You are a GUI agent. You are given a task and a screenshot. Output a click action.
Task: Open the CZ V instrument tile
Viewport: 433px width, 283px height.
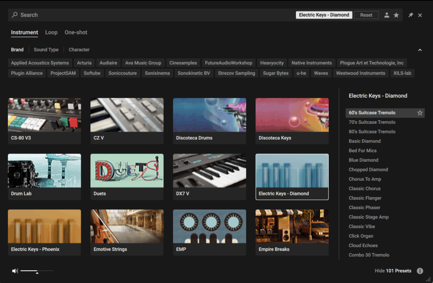[127, 121]
